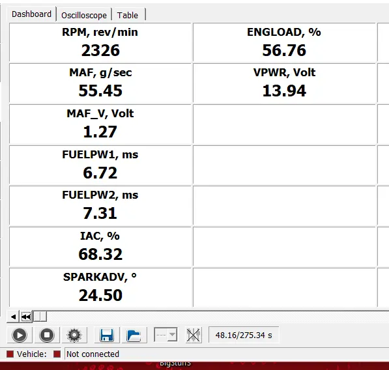389x370 pixels.
Task: Click the VPWR value 13.94
Action: (284, 91)
